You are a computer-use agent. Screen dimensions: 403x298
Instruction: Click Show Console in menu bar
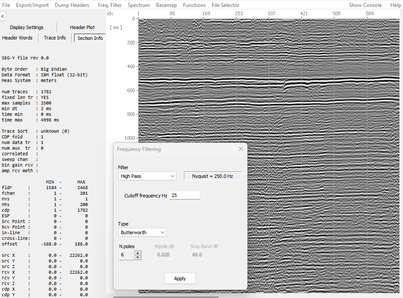[365, 5]
